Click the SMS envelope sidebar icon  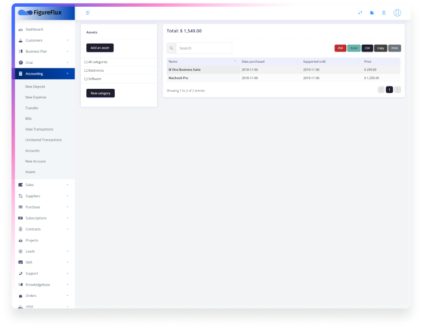coord(21,262)
